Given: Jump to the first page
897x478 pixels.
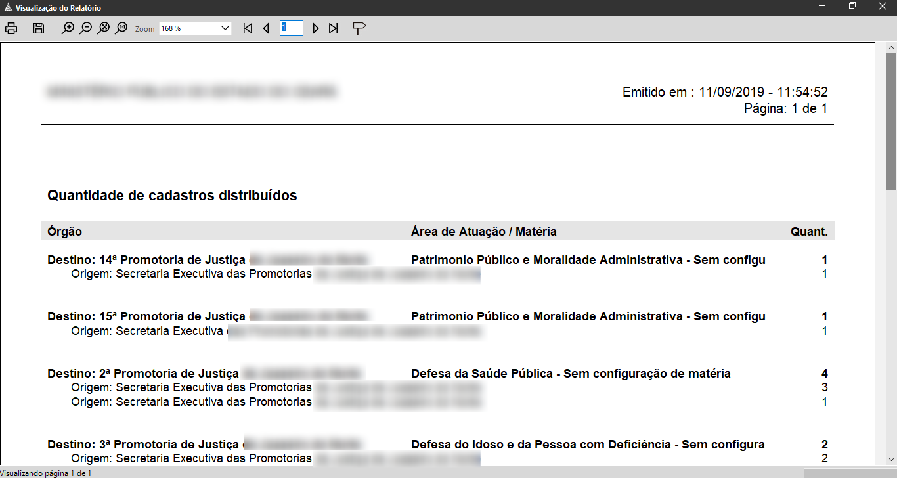Looking at the screenshot, I should [248, 28].
